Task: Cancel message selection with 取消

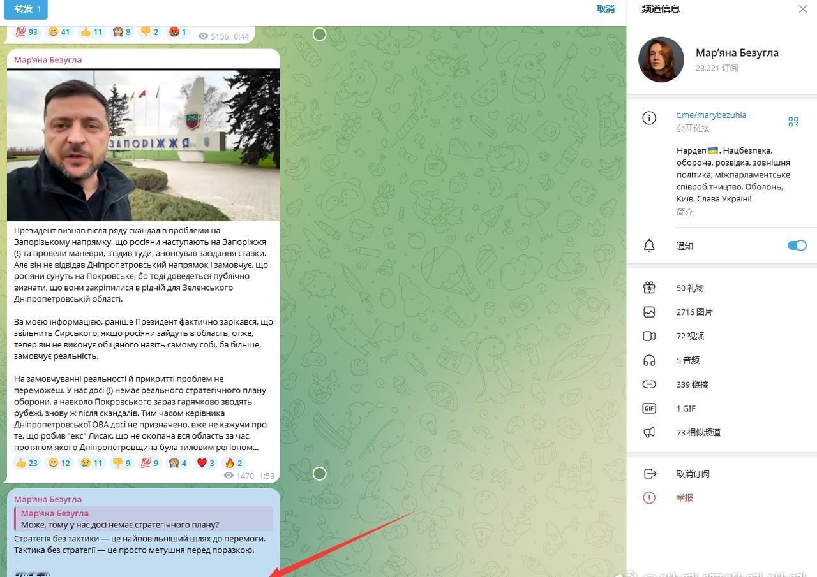Action: coord(605,9)
